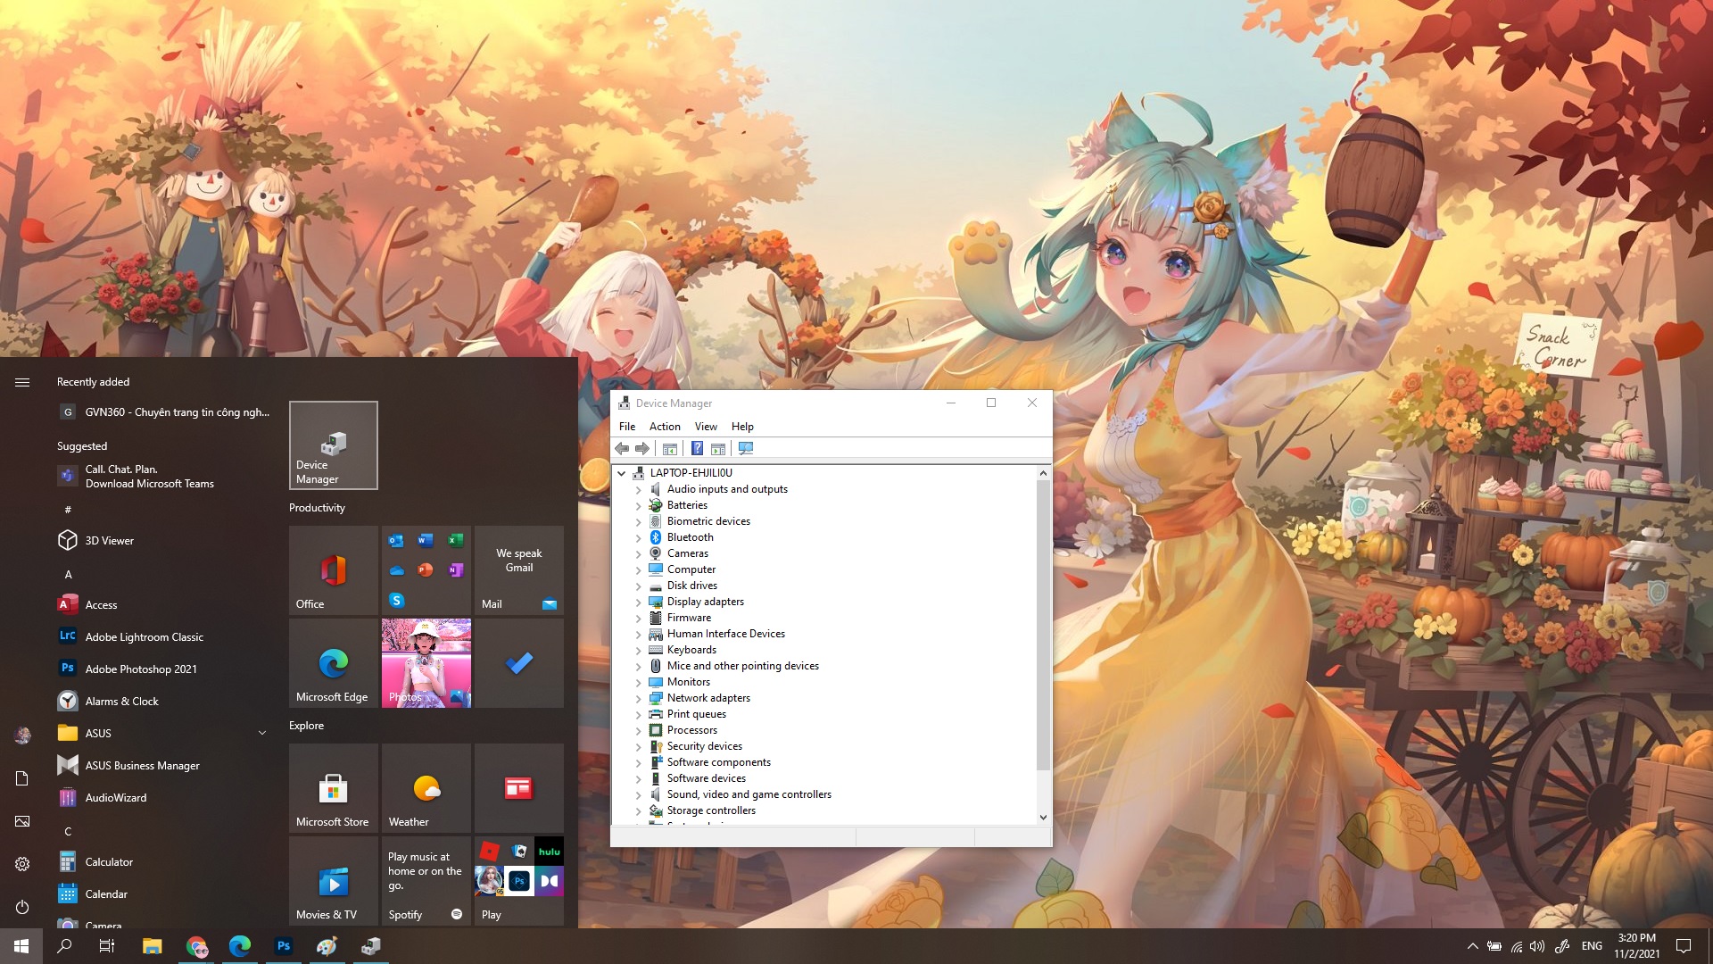Viewport: 1713px width, 964px height.
Task: Expand the Display adapters node
Action: pyautogui.click(x=638, y=602)
